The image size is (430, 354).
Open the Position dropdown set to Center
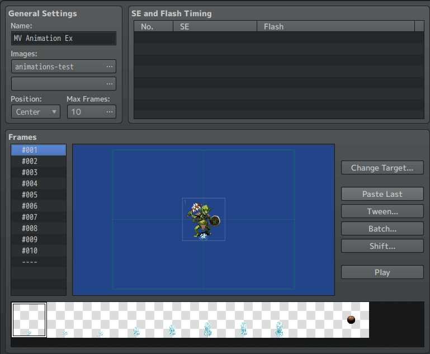click(x=36, y=112)
